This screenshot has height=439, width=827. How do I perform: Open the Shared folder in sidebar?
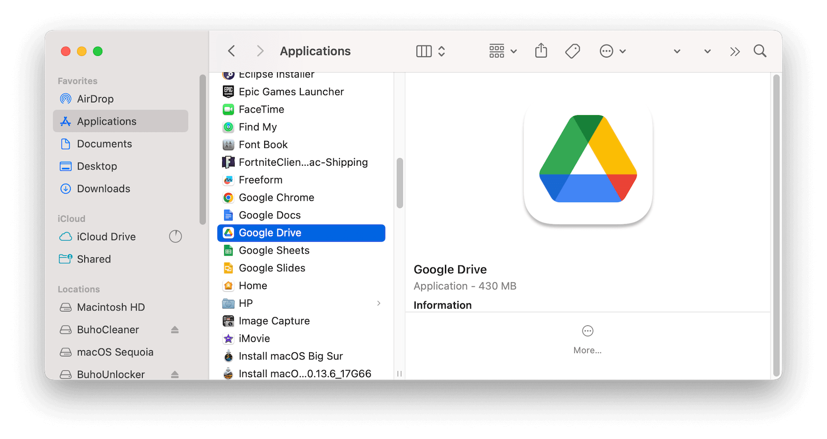click(x=120, y=259)
